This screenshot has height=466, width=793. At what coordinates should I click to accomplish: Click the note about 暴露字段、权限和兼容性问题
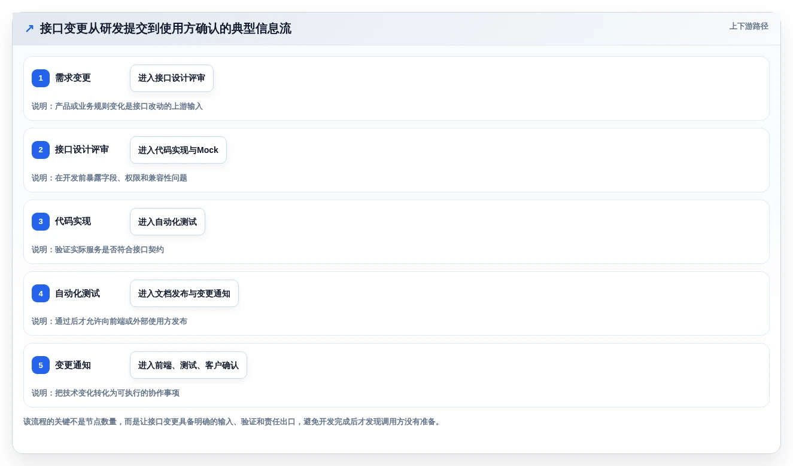click(110, 178)
